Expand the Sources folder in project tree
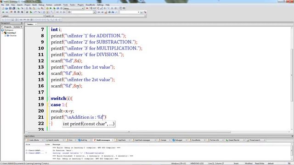294x165 pixels. pos(5,36)
